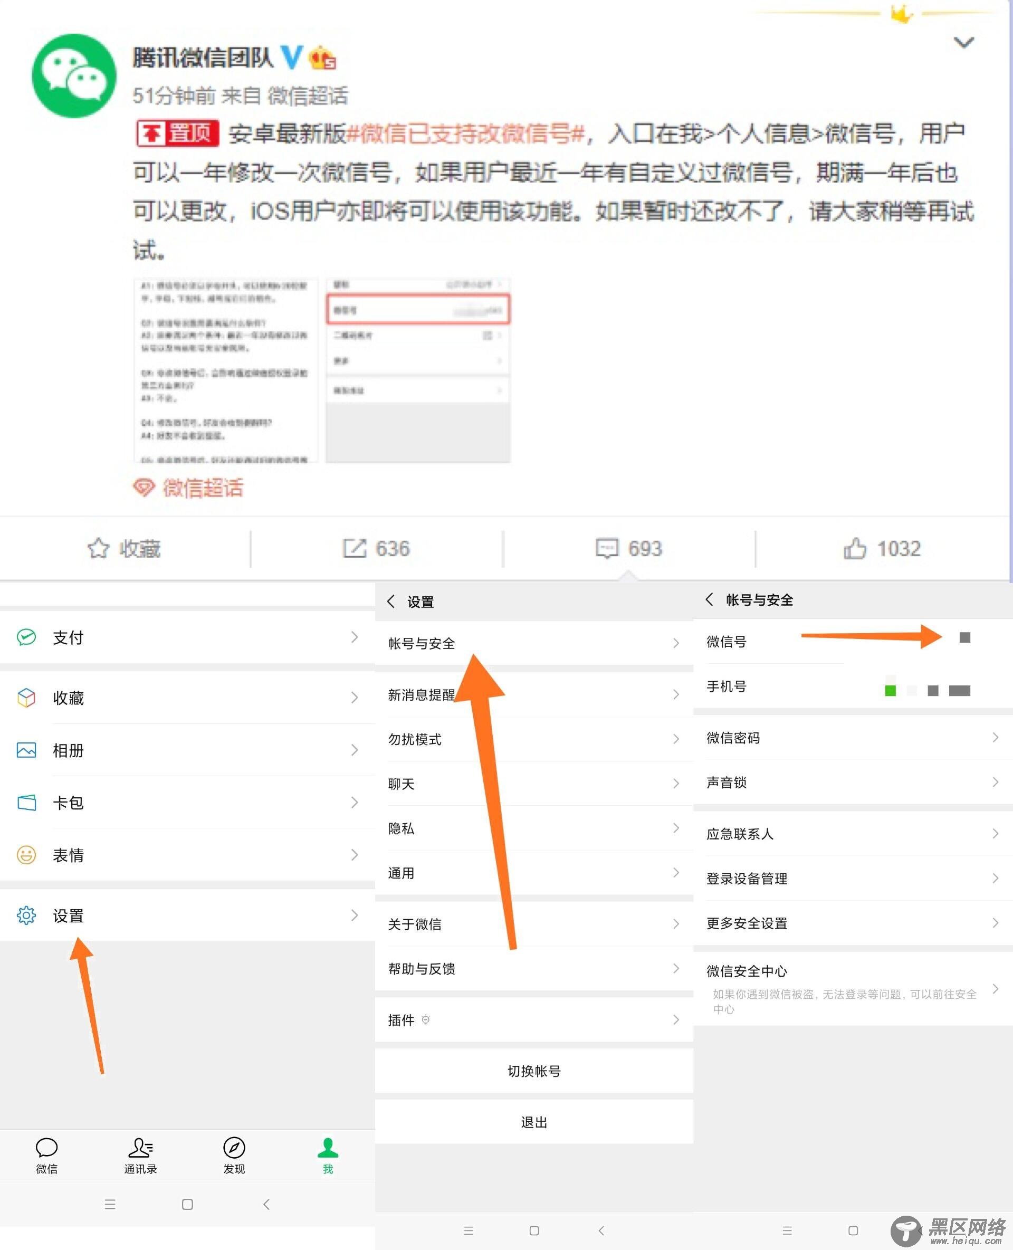The image size is (1013, 1250).
Task: Click the blue V verification badge
Action: coord(292,57)
